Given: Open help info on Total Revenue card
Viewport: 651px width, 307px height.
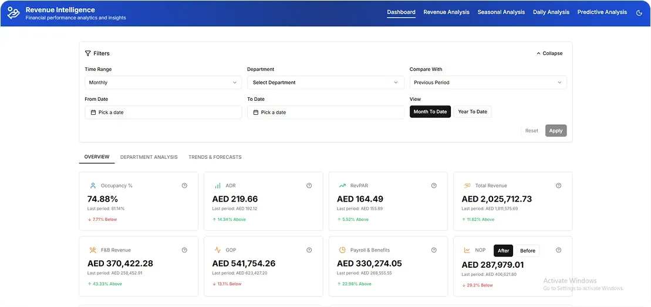Looking at the screenshot, I should [x=558, y=186].
